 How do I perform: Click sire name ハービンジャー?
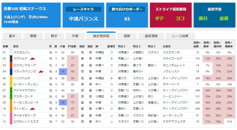coord(173,97)
